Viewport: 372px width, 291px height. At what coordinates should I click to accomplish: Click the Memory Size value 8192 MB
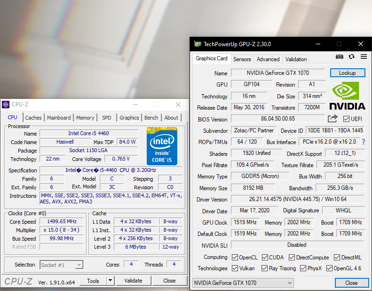(253, 188)
